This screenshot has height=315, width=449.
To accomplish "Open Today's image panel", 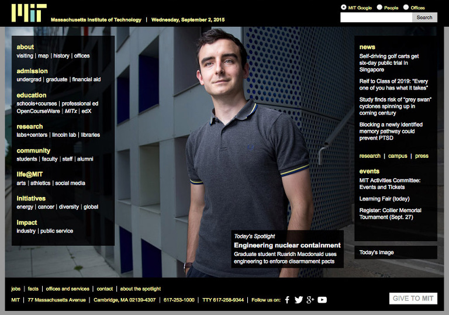I will [396, 252].
